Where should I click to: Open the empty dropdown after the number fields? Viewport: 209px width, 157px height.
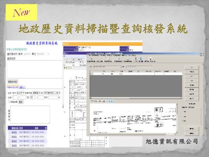54,98
